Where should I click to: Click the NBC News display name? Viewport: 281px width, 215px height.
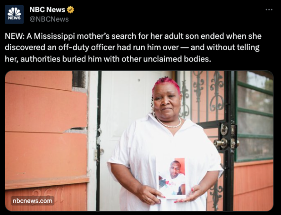pos(47,9)
